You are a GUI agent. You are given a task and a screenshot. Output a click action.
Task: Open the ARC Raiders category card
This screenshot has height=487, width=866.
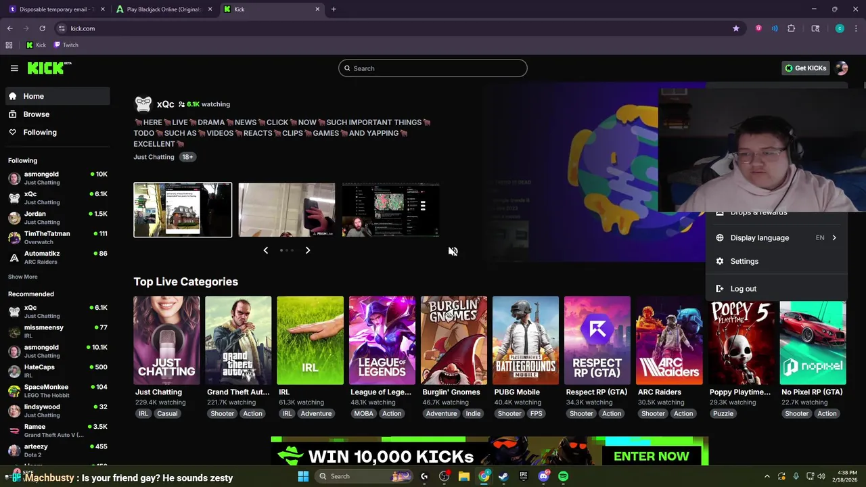pyautogui.click(x=669, y=340)
